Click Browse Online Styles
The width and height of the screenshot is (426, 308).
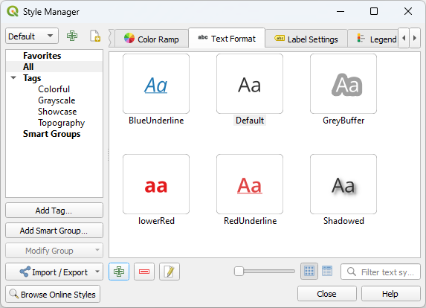[53, 294]
